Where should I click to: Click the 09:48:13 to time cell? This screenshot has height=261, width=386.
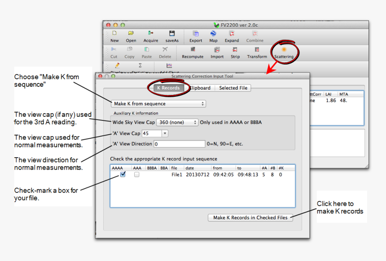pos(248,175)
